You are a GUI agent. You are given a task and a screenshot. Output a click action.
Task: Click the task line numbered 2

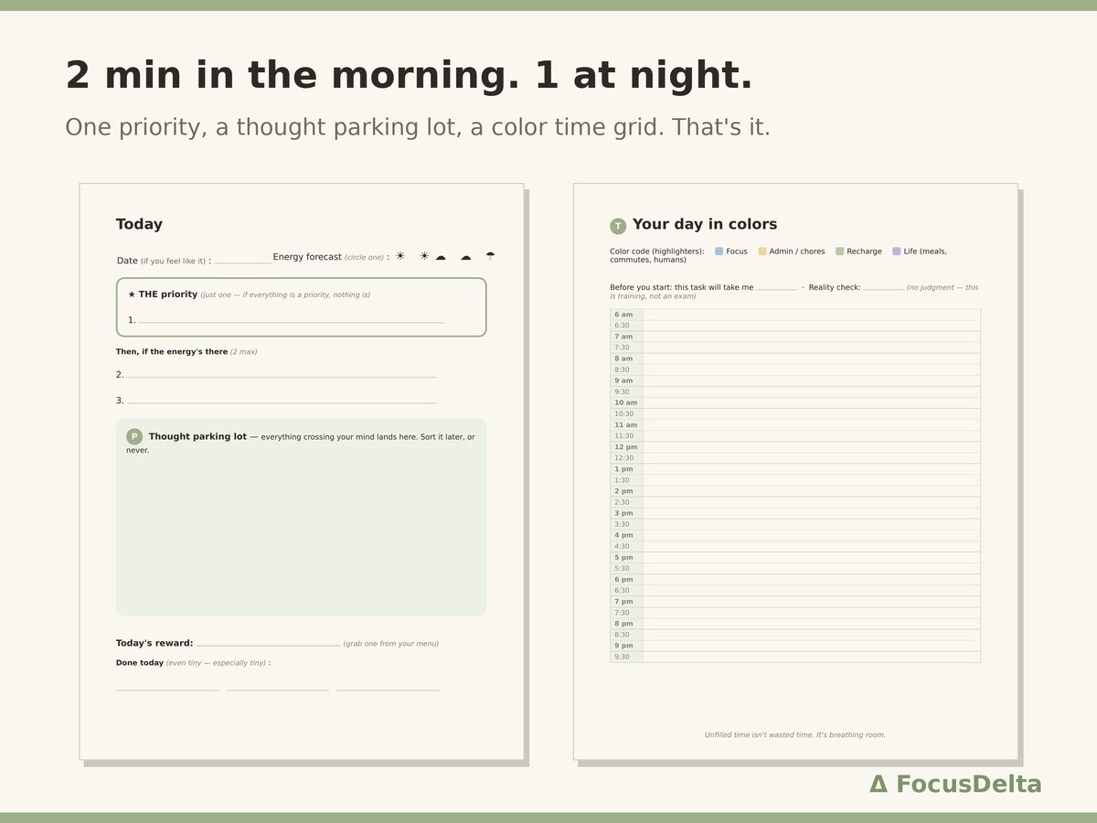[282, 376]
